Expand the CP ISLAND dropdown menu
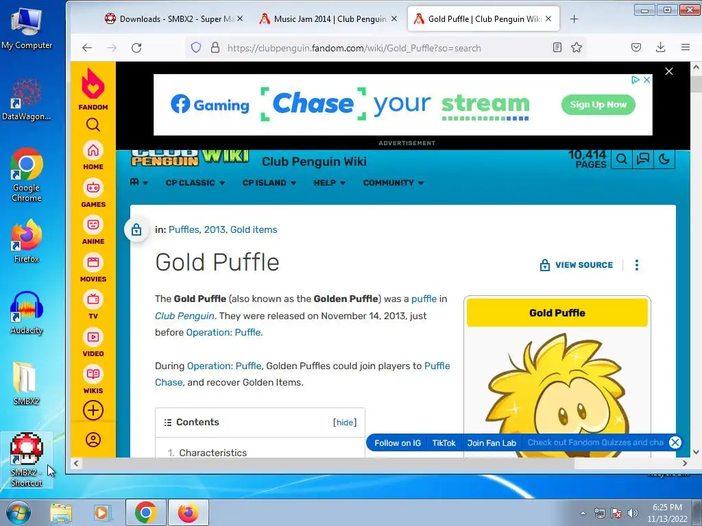This screenshot has width=702, height=526. 269,183
